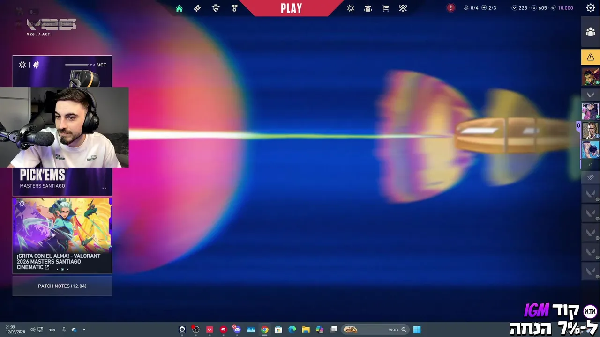Viewport: 600px width, 337px height.
Task: Open the Agents icon in top navigation
Action: pos(216,8)
